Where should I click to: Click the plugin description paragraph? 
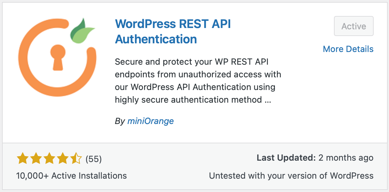[198, 81]
